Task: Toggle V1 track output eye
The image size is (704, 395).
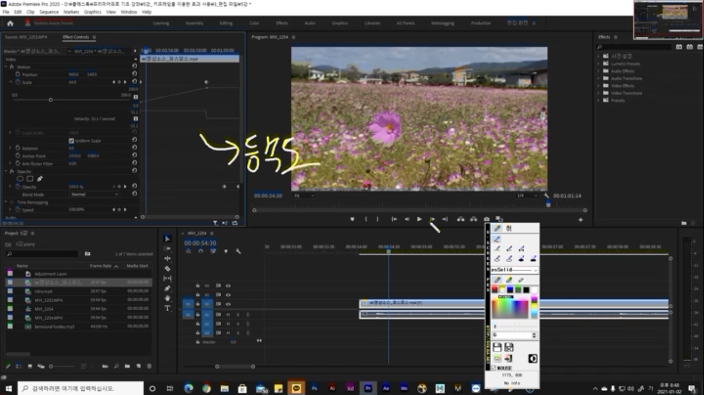Action: coord(228,304)
